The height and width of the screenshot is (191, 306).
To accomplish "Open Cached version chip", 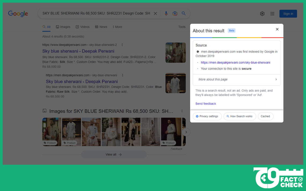I will (265, 116).
